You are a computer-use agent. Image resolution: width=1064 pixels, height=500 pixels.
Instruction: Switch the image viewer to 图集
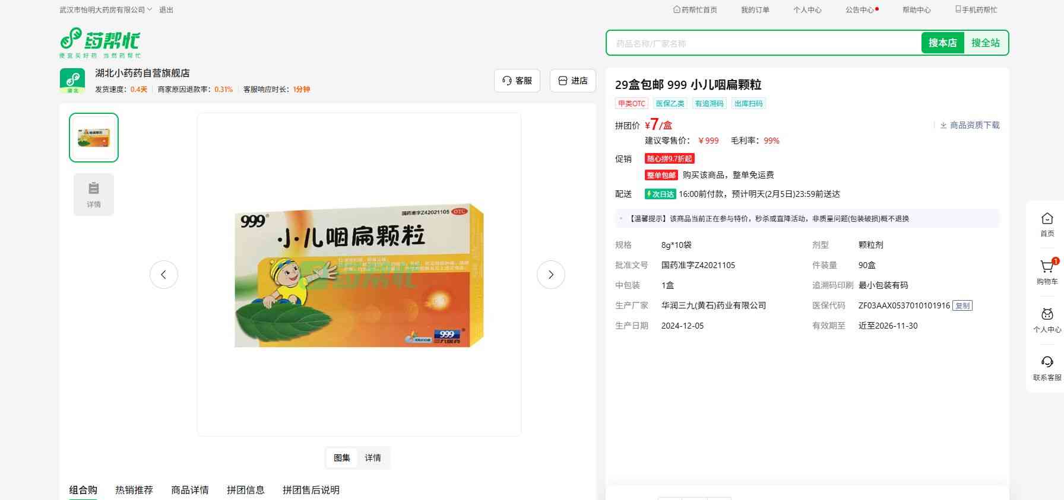tap(342, 458)
